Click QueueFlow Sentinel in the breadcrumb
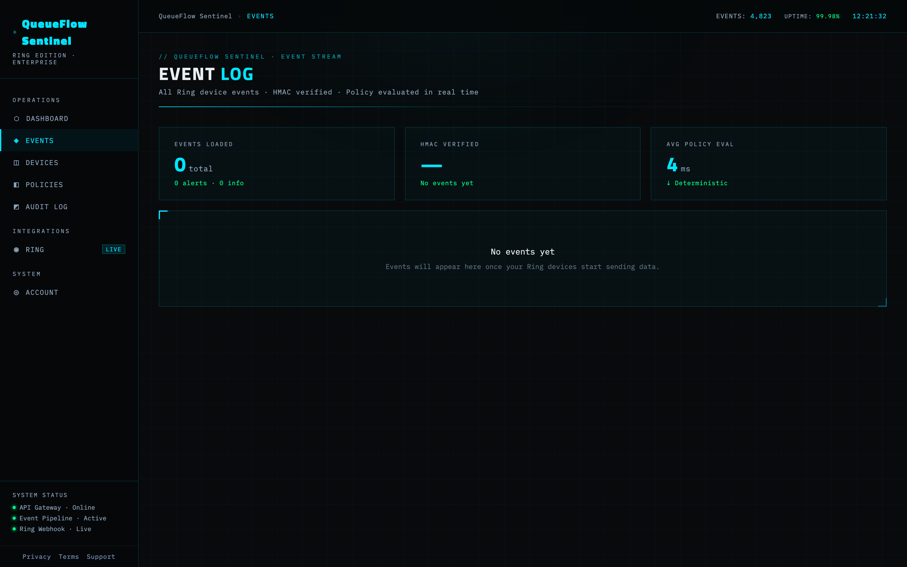This screenshot has width=907, height=567. pyautogui.click(x=195, y=16)
